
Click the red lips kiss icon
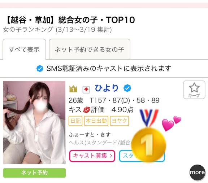point(86,110)
